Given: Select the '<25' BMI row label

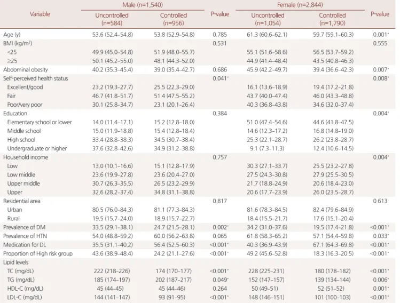Looking at the screenshot, I should pos(12,52).
